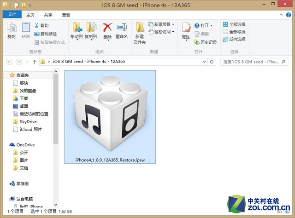
Task: Open Quick Access Toolbar customize arrow
Action: (30, 6)
